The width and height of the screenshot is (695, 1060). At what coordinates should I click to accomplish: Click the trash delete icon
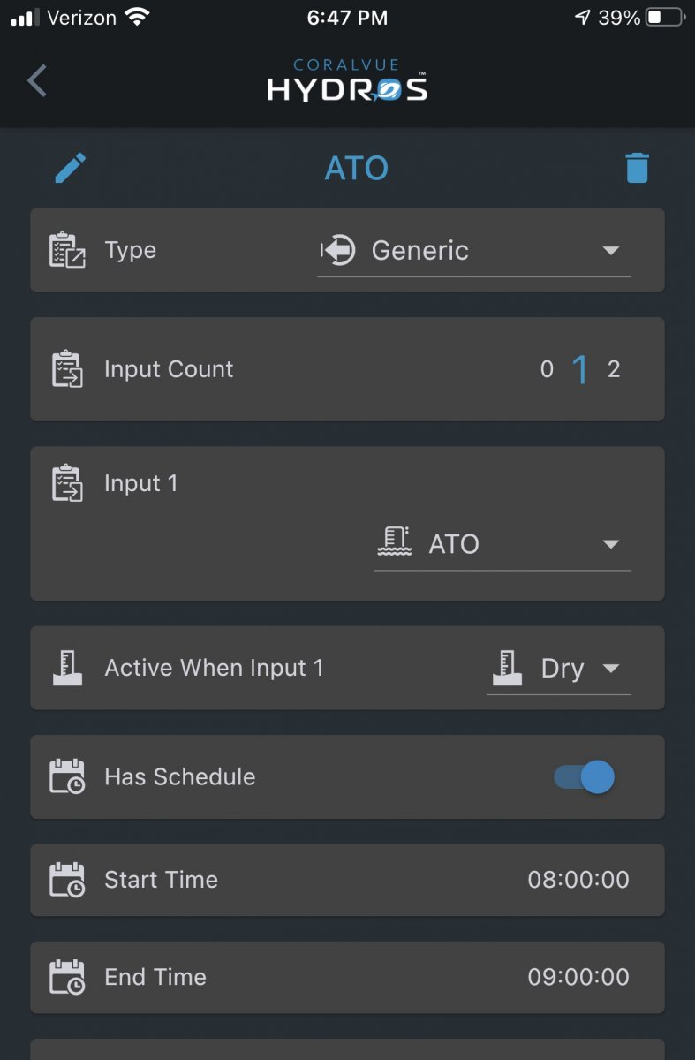[x=637, y=168]
